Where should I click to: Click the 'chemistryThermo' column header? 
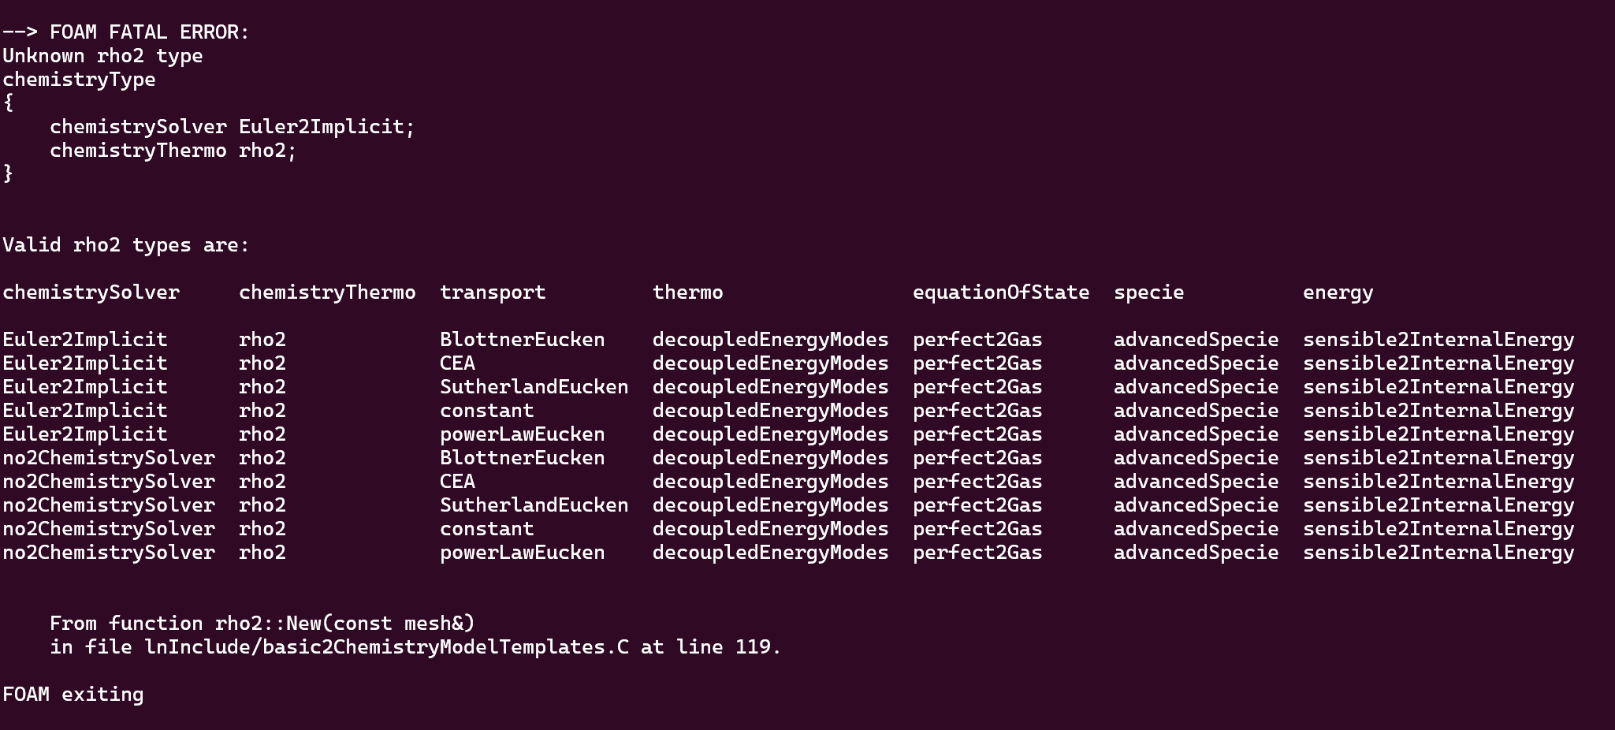click(x=327, y=292)
